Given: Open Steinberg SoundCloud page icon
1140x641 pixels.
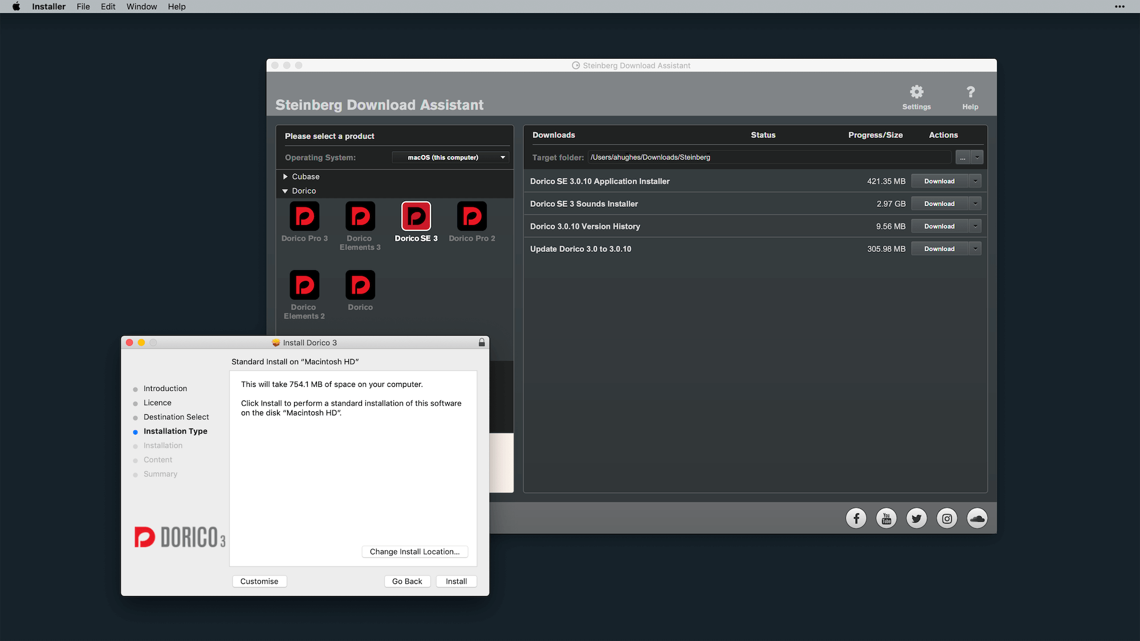Looking at the screenshot, I should tap(977, 518).
